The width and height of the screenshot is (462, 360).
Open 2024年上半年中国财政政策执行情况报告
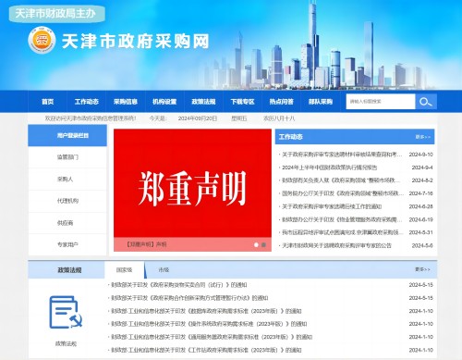tap(329, 168)
